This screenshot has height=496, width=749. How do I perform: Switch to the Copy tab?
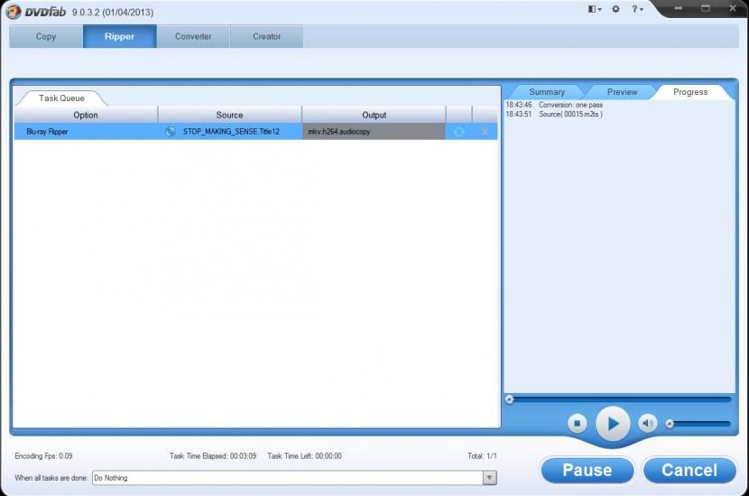click(46, 36)
